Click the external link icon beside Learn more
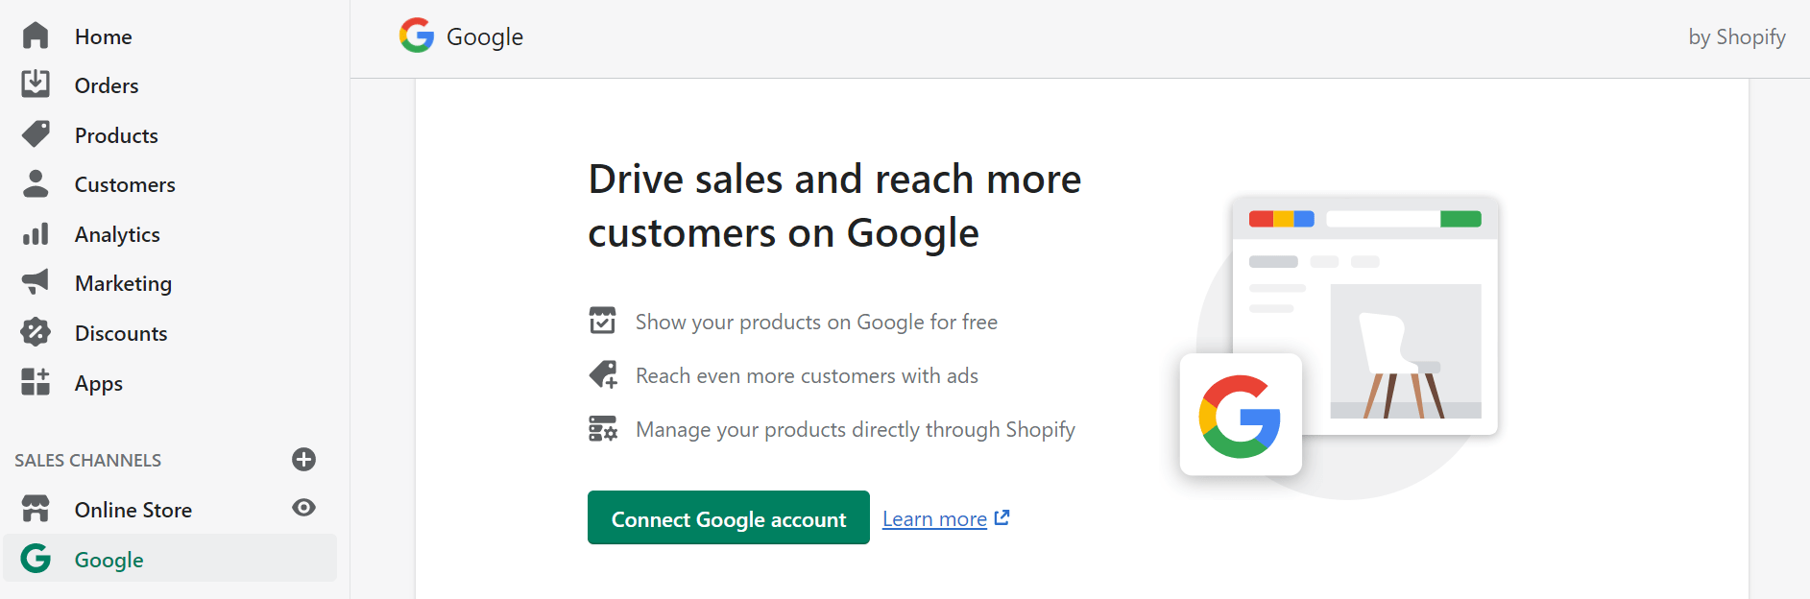The image size is (1810, 599). (1002, 517)
